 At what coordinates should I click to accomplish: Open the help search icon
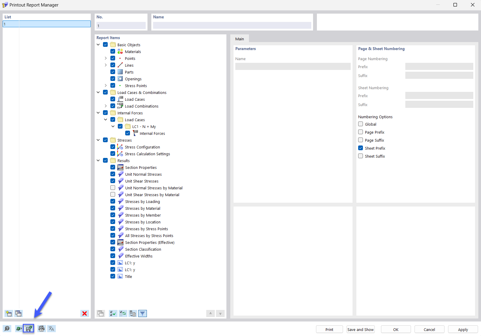click(x=7, y=329)
